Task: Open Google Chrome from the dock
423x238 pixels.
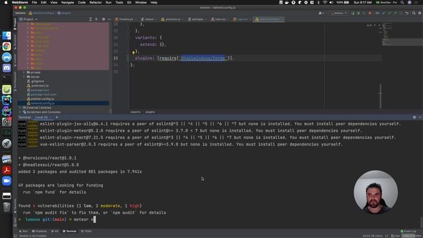Action: click(7, 46)
